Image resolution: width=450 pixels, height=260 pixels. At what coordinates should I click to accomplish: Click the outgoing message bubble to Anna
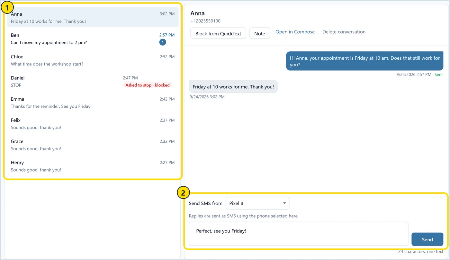click(x=364, y=61)
